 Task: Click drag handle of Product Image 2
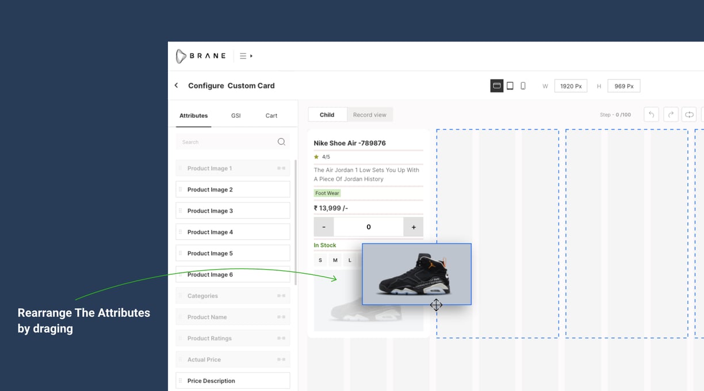(180, 189)
